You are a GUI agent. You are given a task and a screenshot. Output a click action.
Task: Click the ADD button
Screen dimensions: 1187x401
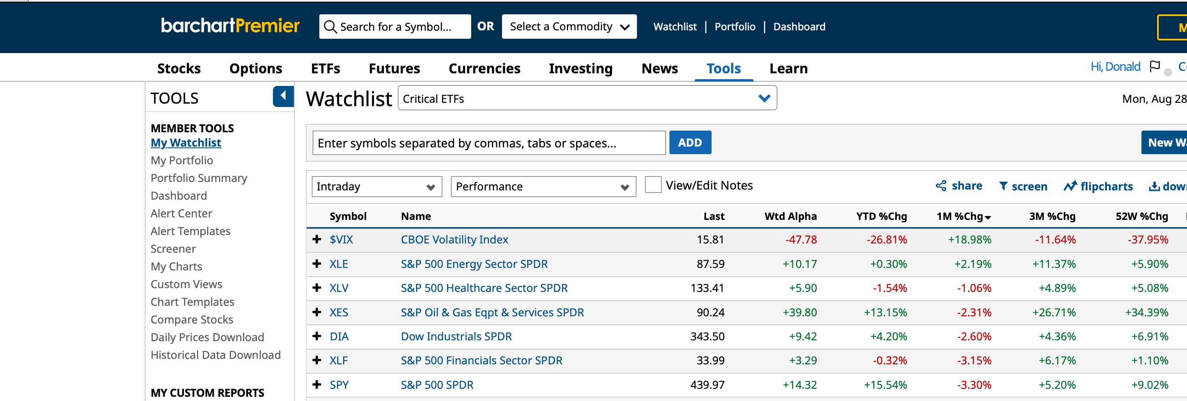pyautogui.click(x=690, y=143)
